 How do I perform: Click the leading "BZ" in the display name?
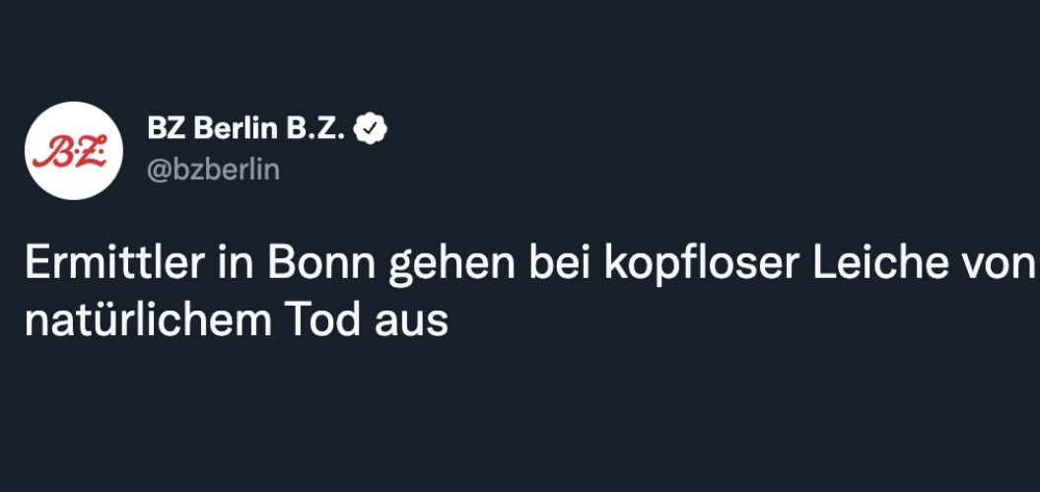click(164, 128)
